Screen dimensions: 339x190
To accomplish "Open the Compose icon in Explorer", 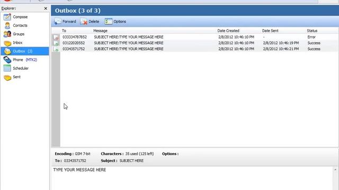I will (x=7, y=17).
